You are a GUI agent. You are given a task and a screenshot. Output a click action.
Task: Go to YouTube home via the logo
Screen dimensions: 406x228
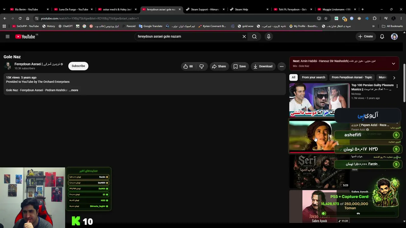[x=25, y=36]
